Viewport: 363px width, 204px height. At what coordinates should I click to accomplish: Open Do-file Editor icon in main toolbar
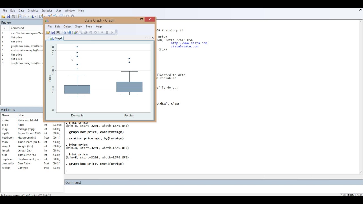point(41,16)
